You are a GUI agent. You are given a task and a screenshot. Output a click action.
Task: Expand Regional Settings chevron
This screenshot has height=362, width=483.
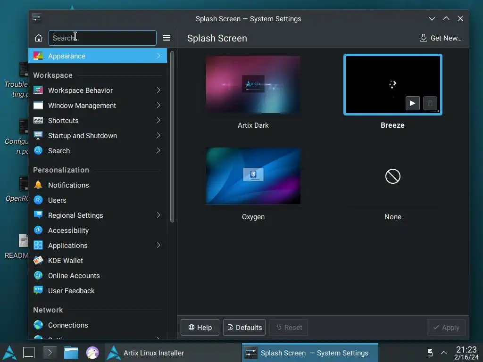[x=158, y=215]
